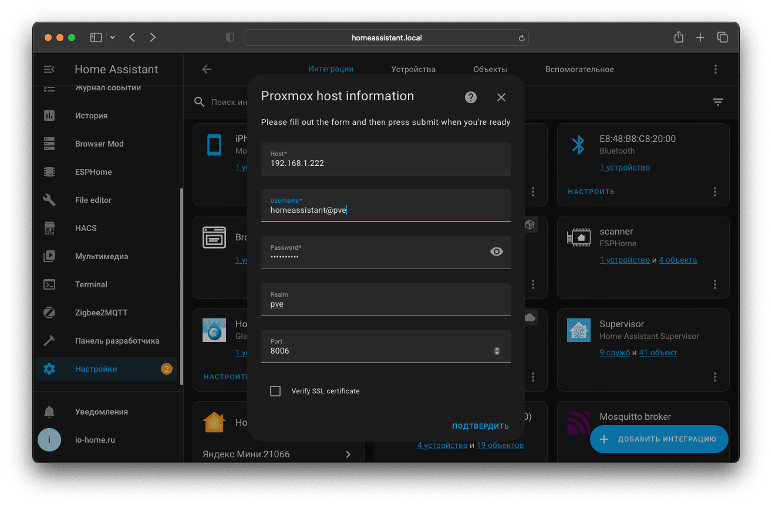The image size is (772, 506).
Task: Open Bluetooth card three-dot menu
Action: pyautogui.click(x=715, y=192)
